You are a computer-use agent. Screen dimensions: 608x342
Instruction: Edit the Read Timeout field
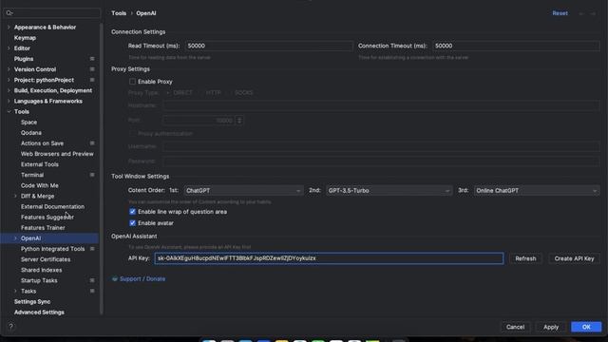[x=269, y=46]
